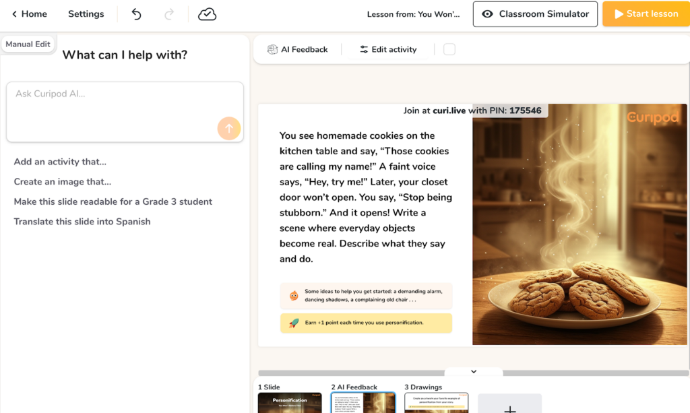690x413 pixels.
Task: Click the undo arrow icon
Action: pyautogui.click(x=136, y=14)
